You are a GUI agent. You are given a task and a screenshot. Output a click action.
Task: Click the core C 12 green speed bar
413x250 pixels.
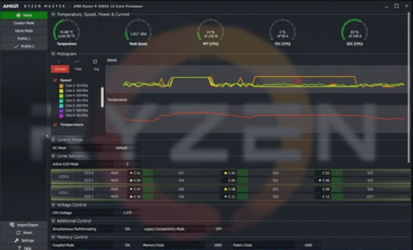coord(337,196)
